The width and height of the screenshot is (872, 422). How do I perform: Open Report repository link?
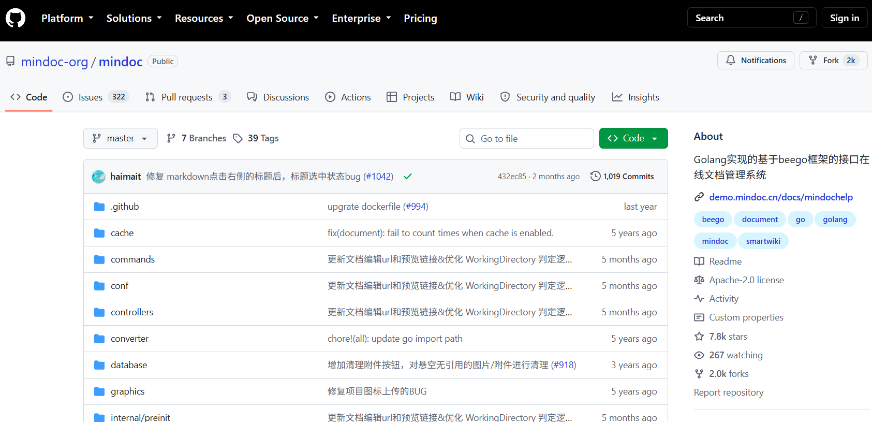tap(729, 392)
